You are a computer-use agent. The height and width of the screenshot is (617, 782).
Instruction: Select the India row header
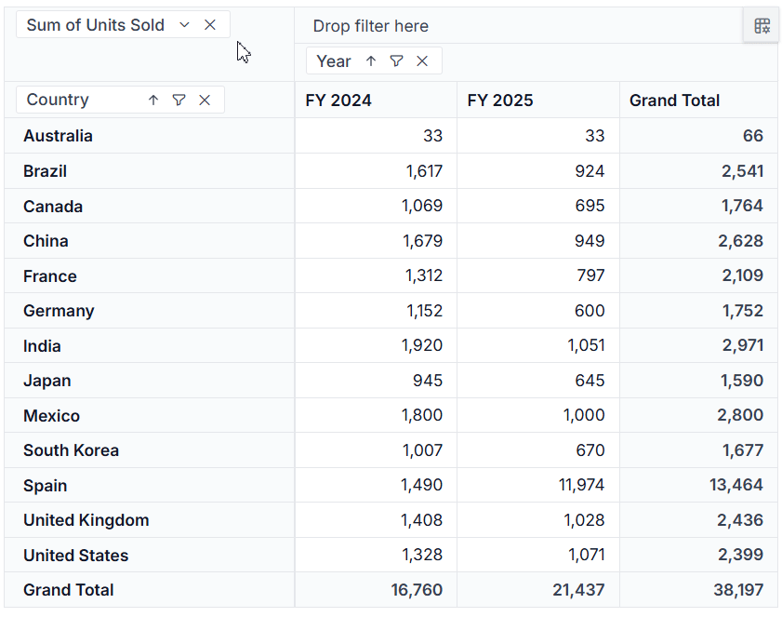click(149, 346)
